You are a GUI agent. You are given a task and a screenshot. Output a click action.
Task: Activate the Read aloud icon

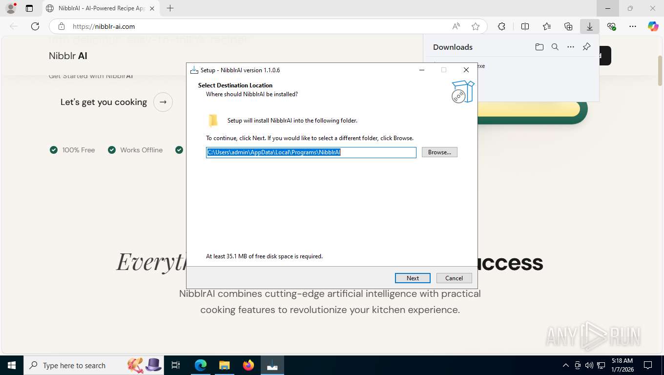(x=456, y=26)
